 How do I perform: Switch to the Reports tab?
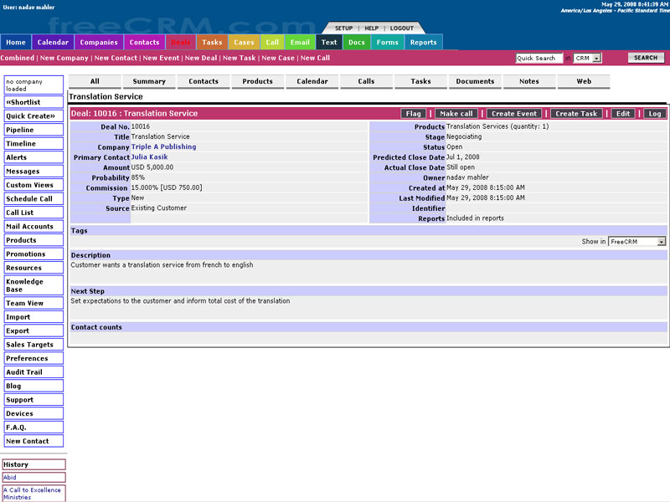pos(424,43)
